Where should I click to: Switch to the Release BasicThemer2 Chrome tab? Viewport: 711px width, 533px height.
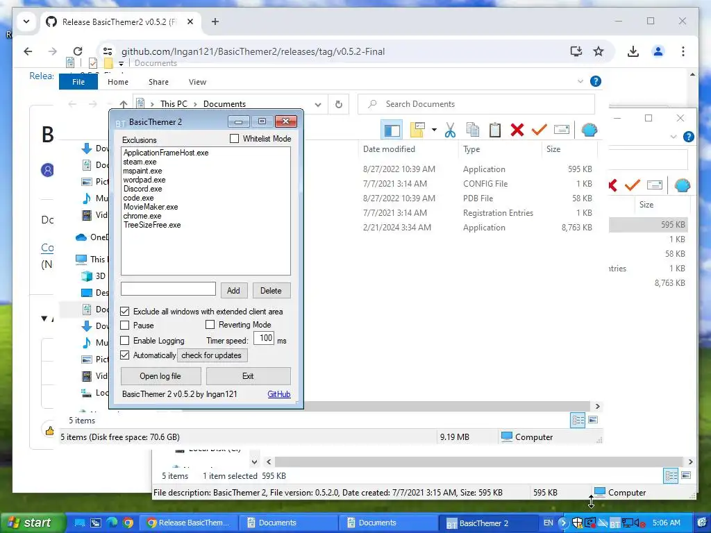pos(121,22)
